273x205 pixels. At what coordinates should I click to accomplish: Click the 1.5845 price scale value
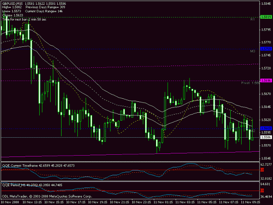[x=266, y=3]
